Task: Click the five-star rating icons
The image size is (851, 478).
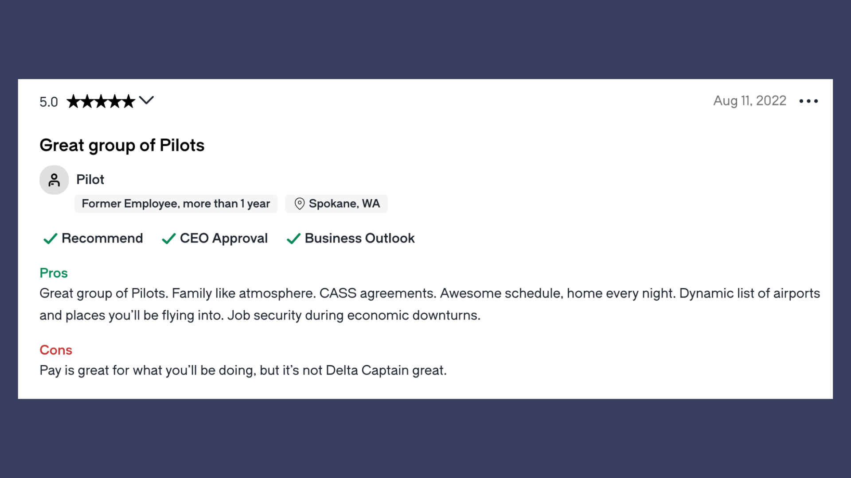Action: point(101,101)
